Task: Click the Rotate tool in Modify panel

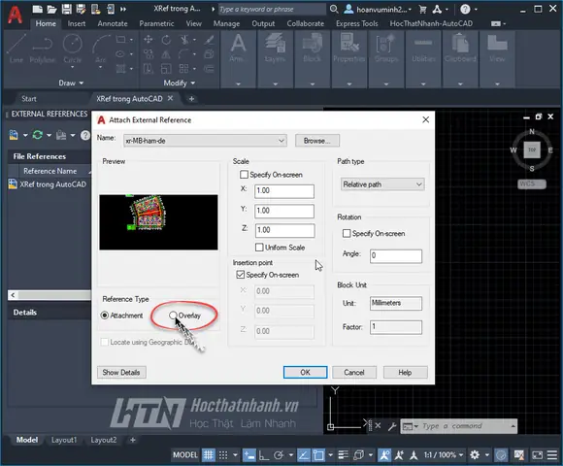Action: pyautogui.click(x=166, y=40)
